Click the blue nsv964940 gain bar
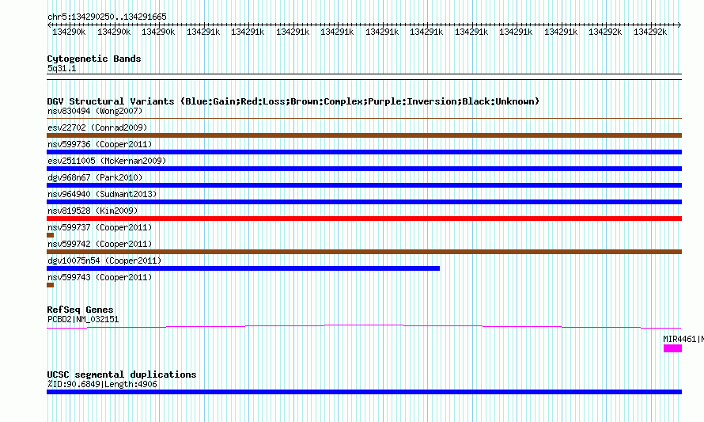Image resolution: width=704 pixels, height=422 pixels. click(x=364, y=202)
